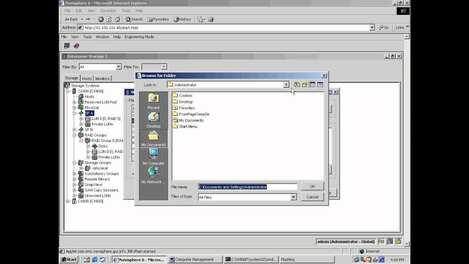Switch to cmd.exe taskbar window
This screenshot has width=469, height=264.
(x=251, y=260)
